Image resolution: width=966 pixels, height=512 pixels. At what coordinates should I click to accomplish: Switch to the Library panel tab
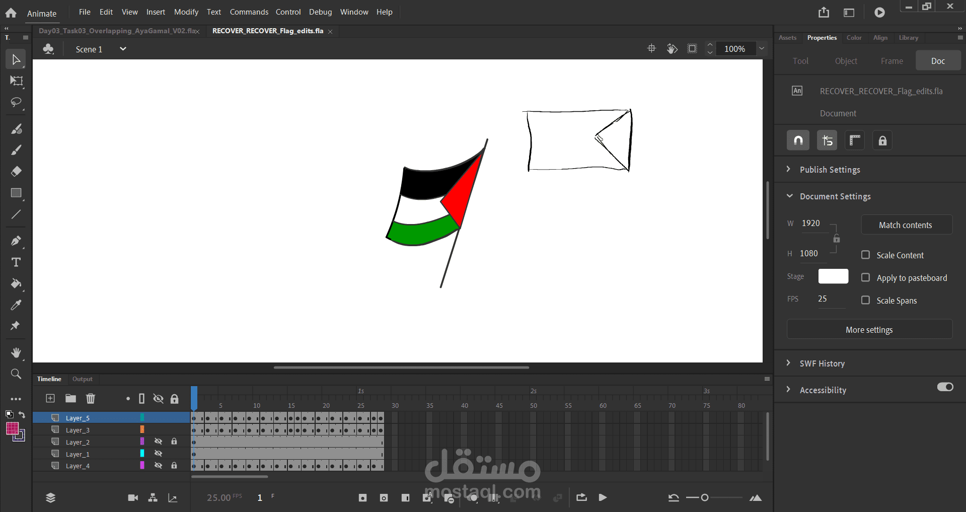(909, 38)
